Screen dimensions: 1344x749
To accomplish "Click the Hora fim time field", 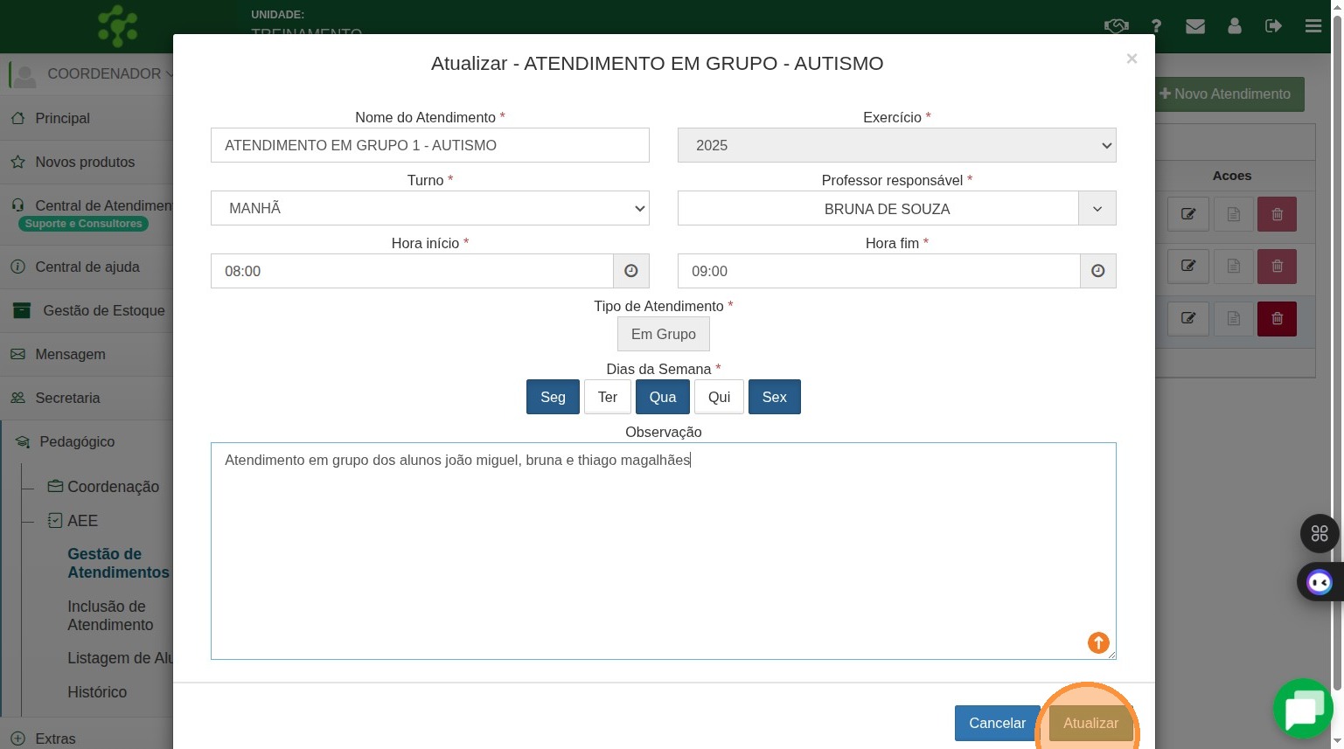I will 879,271.
